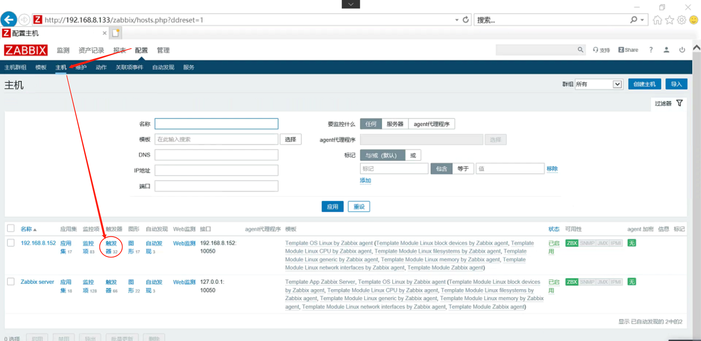Open browser settings gear icon
This screenshot has width=701, height=341.
pos(682,20)
